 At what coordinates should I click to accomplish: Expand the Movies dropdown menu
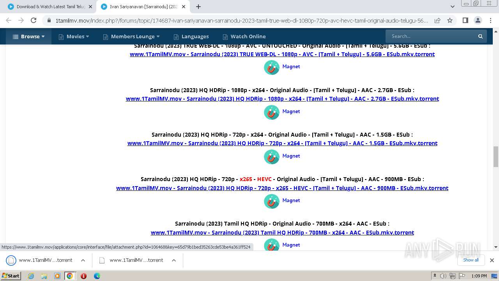[x=74, y=36]
